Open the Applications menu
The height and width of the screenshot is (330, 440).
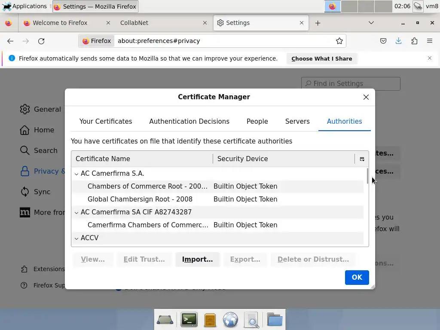tap(24, 6)
